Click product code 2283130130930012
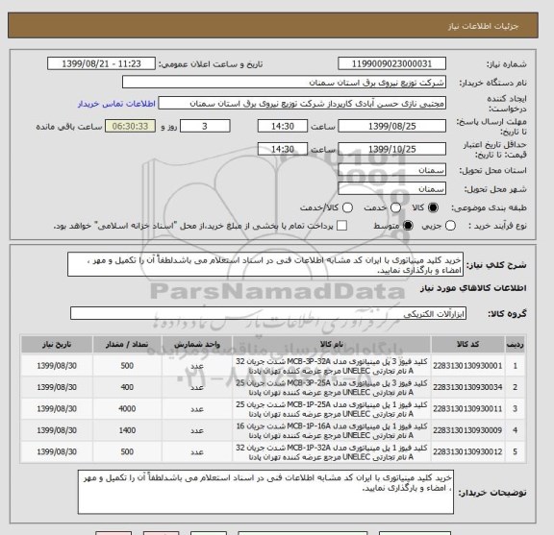 pos(467,452)
